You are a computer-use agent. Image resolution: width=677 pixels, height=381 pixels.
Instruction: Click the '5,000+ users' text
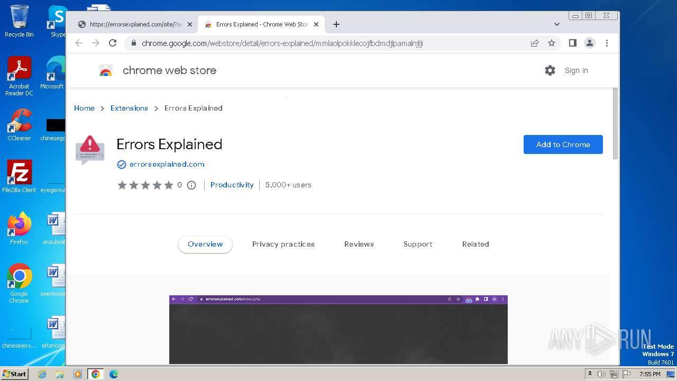pos(288,185)
